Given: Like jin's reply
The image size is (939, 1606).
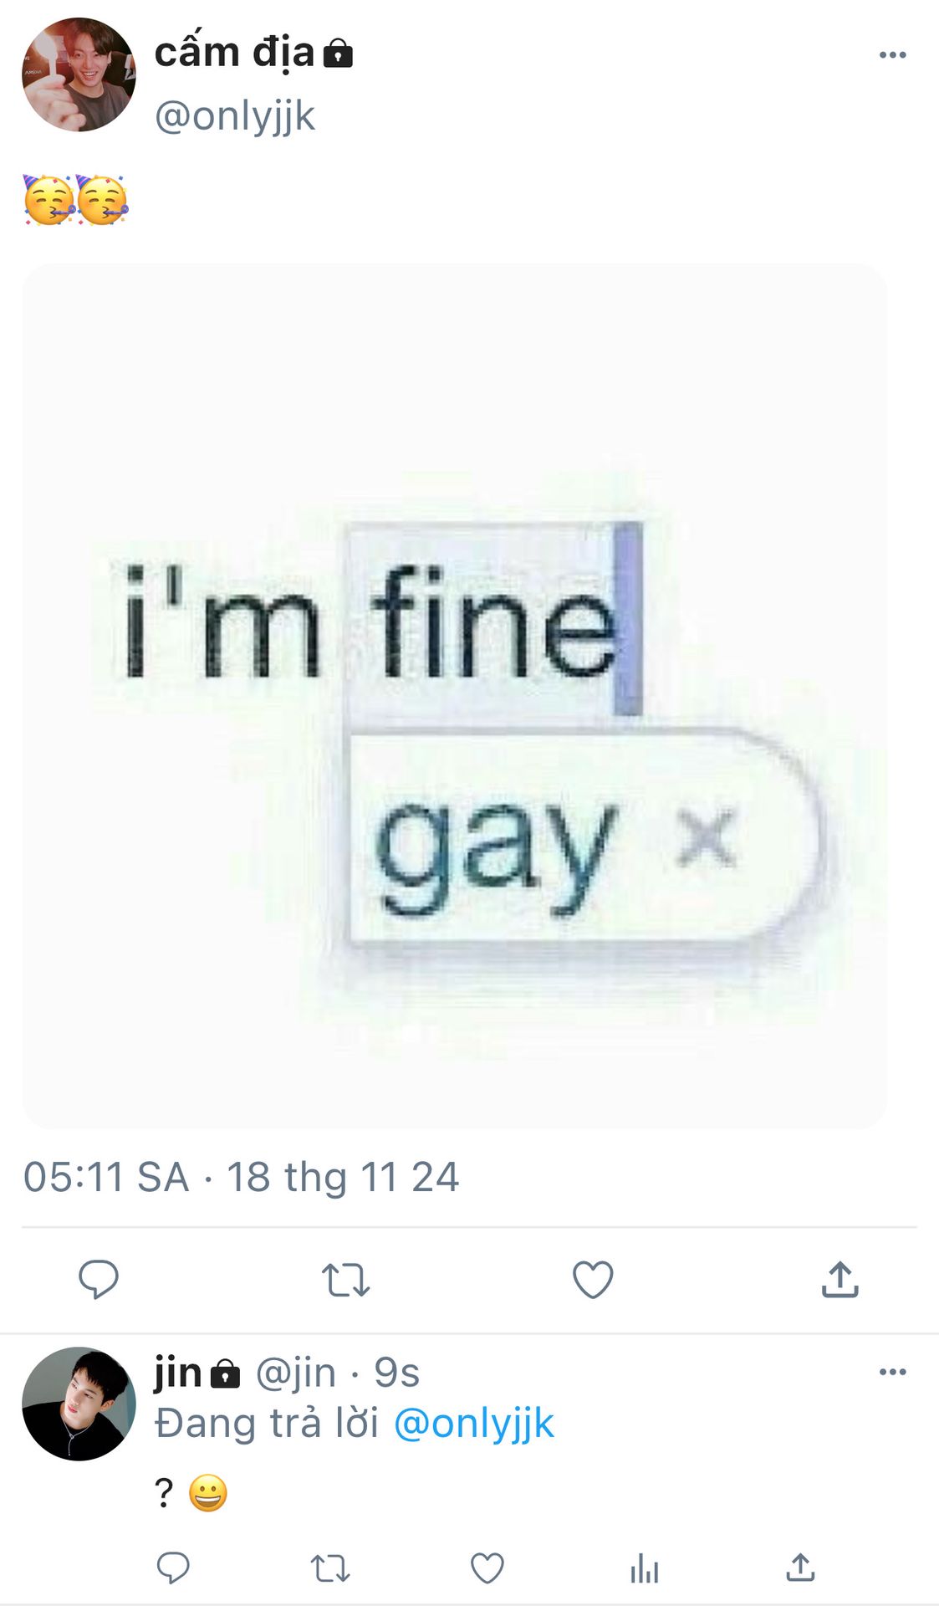Looking at the screenshot, I should (x=487, y=1568).
